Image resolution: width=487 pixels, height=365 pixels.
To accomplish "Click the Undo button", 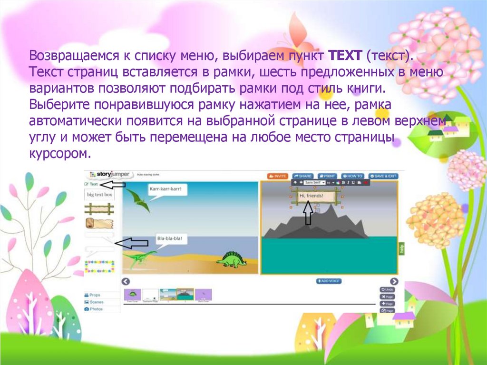I will (x=387, y=290).
